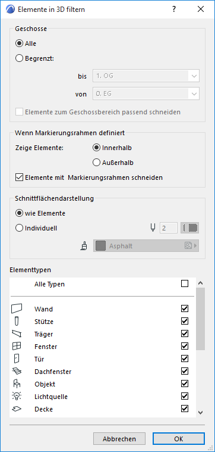This screenshot has width=215, height=452.
Task: Select the Begrenzt radio button
Action: 19,58
